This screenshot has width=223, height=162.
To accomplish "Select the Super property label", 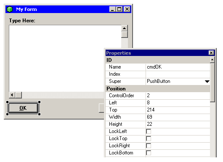I will [115, 81].
